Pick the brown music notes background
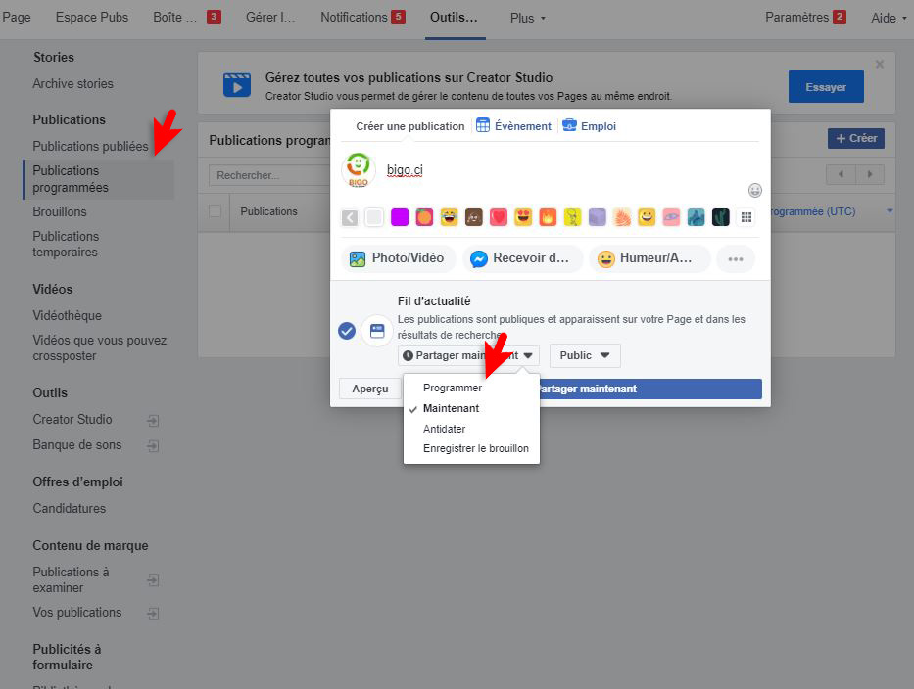The height and width of the screenshot is (689, 914). [474, 217]
